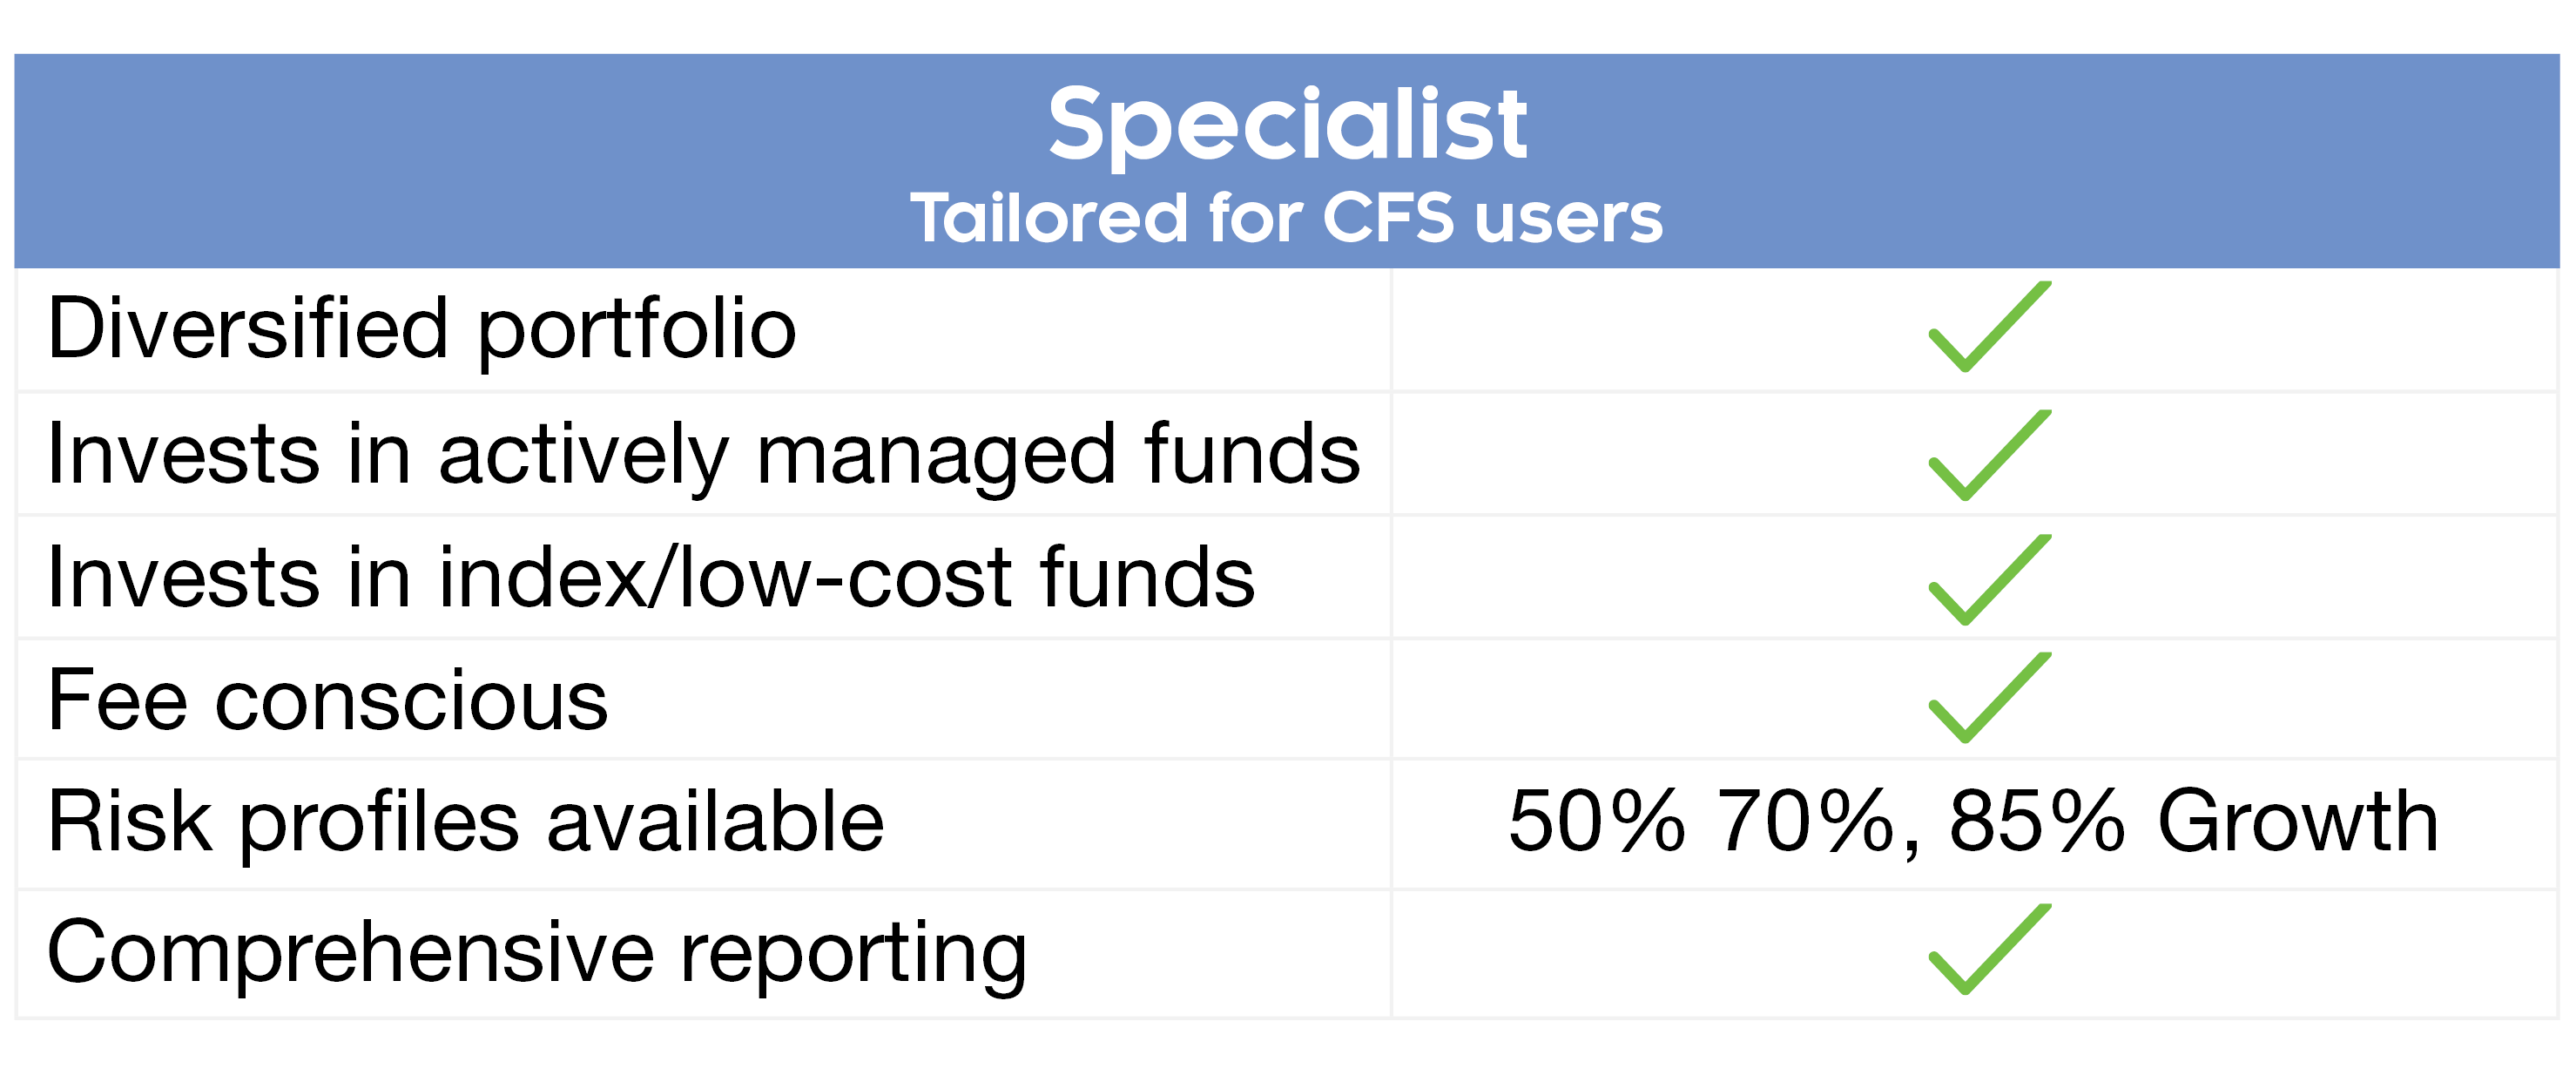Click the Fee conscious green checkmark
Viewport: 2576px width, 1089px height.
point(1987,699)
